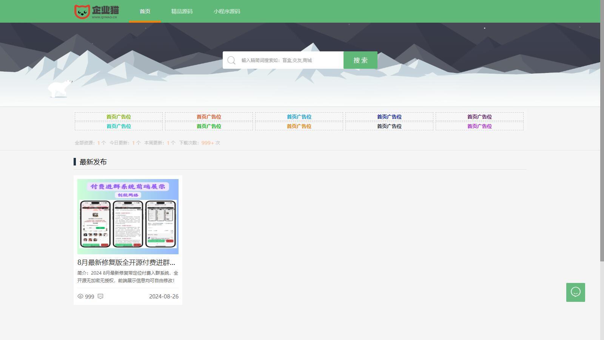
Task: Click the red-orange 首页广告位 ad link
Action: click(209, 117)
